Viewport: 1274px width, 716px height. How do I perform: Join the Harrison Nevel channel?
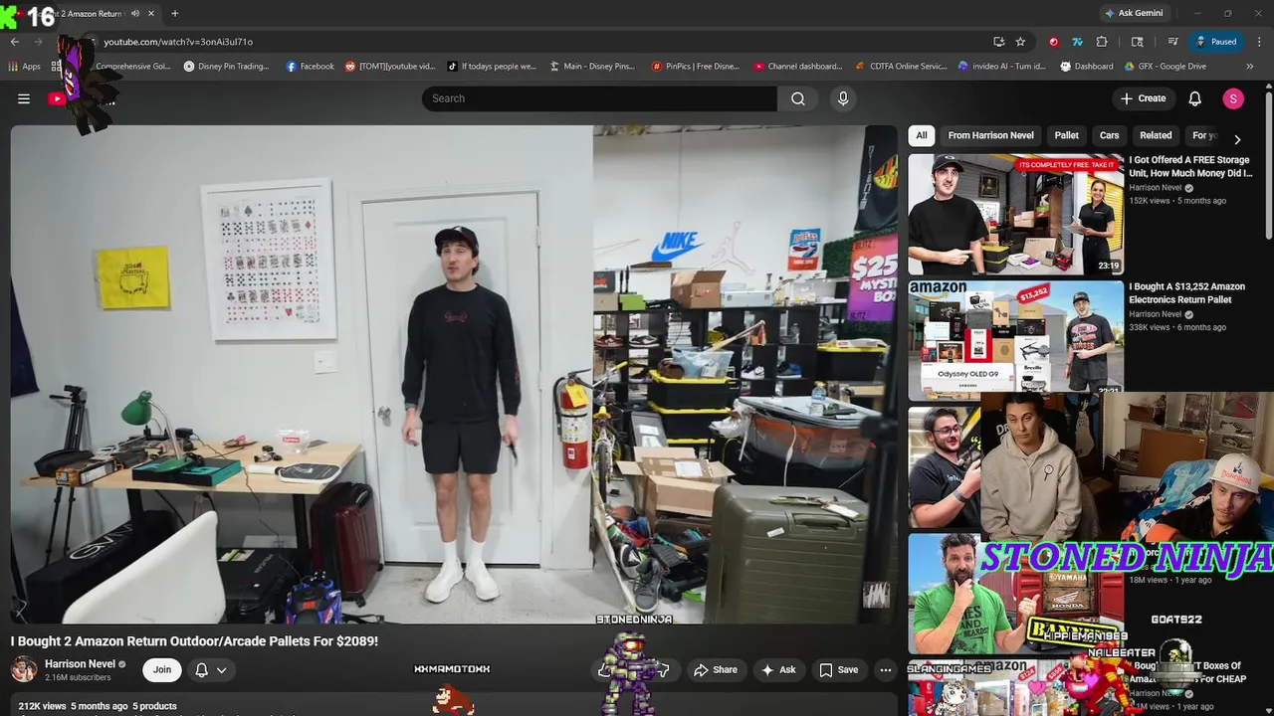(x=162, y=670)
